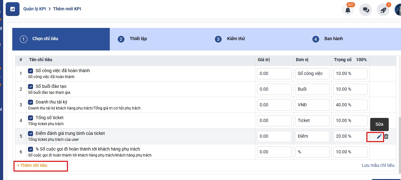Screen dimensions: 401x180
Task: Select step 4 Ban hành tab
Action: coord(333,39)
